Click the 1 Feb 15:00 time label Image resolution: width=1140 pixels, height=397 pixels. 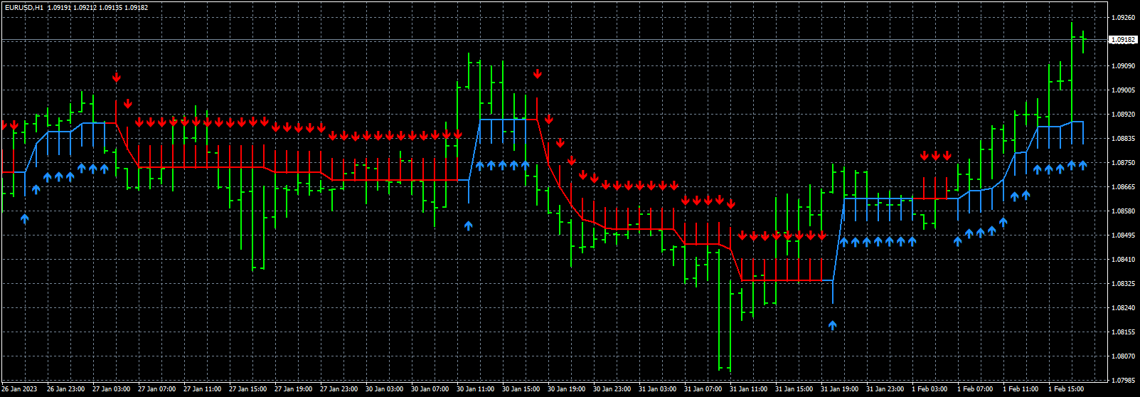pyautogui.click(x=1067, y=389)
